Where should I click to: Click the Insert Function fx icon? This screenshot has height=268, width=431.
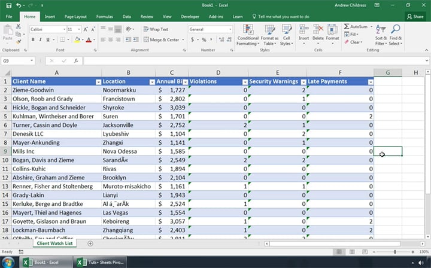coord(76,61)
